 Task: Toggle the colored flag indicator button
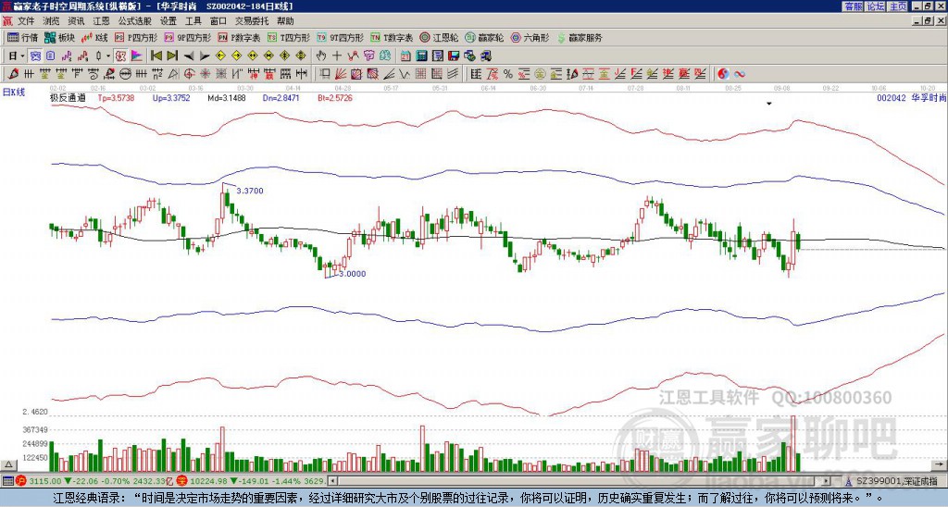click(x=137, y=56)
